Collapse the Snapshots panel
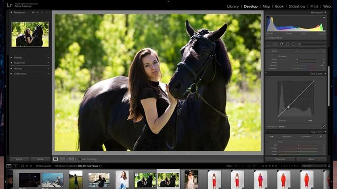 point(11,63)
